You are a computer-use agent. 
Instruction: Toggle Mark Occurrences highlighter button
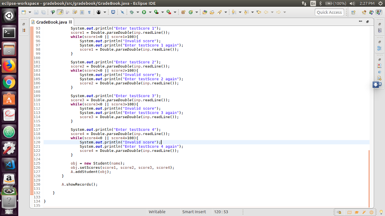coord(60,12)
